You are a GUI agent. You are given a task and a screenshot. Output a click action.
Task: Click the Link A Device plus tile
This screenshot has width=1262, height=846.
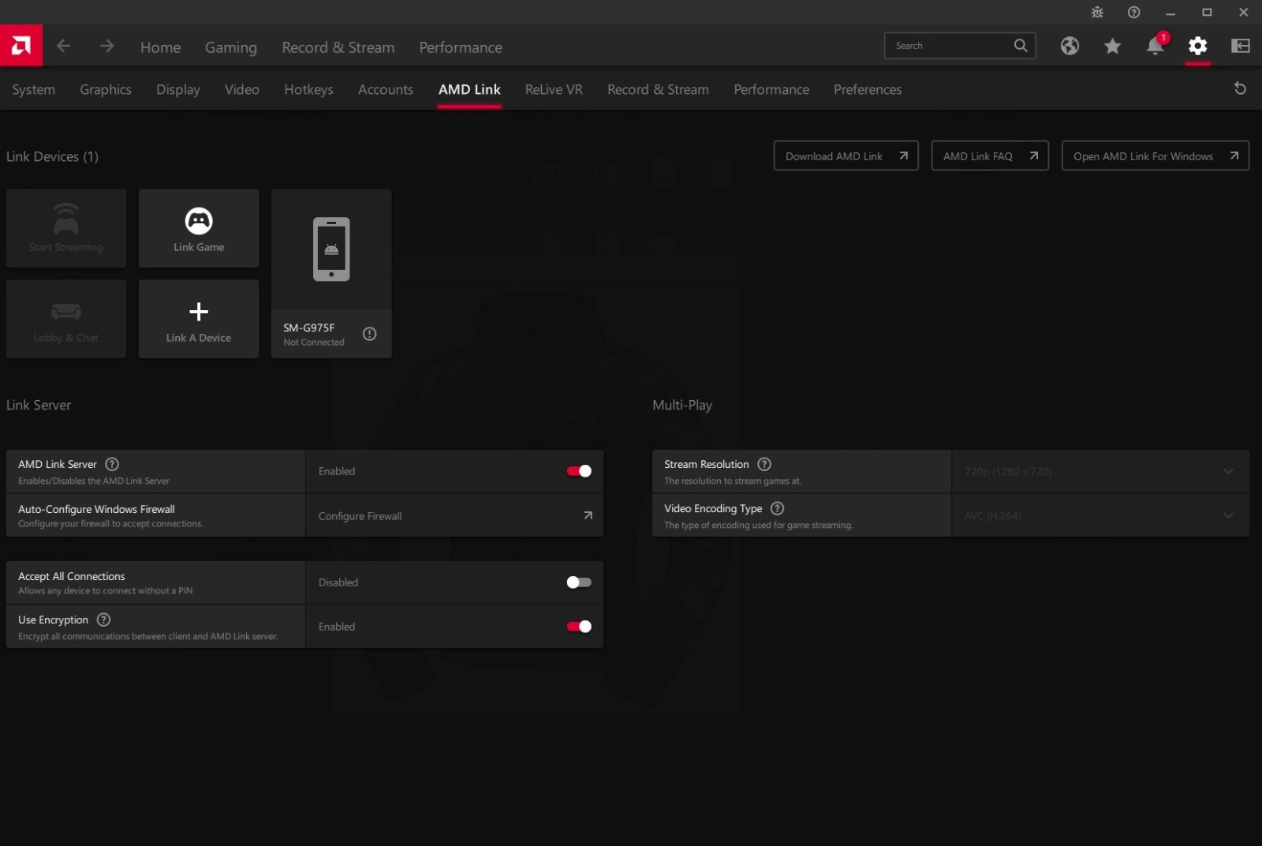click(199, 319)
